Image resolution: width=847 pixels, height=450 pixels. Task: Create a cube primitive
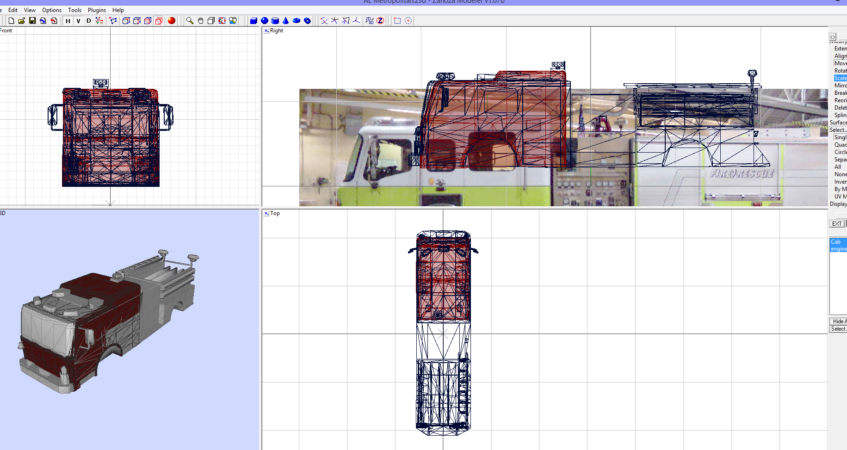click(254, 20)
